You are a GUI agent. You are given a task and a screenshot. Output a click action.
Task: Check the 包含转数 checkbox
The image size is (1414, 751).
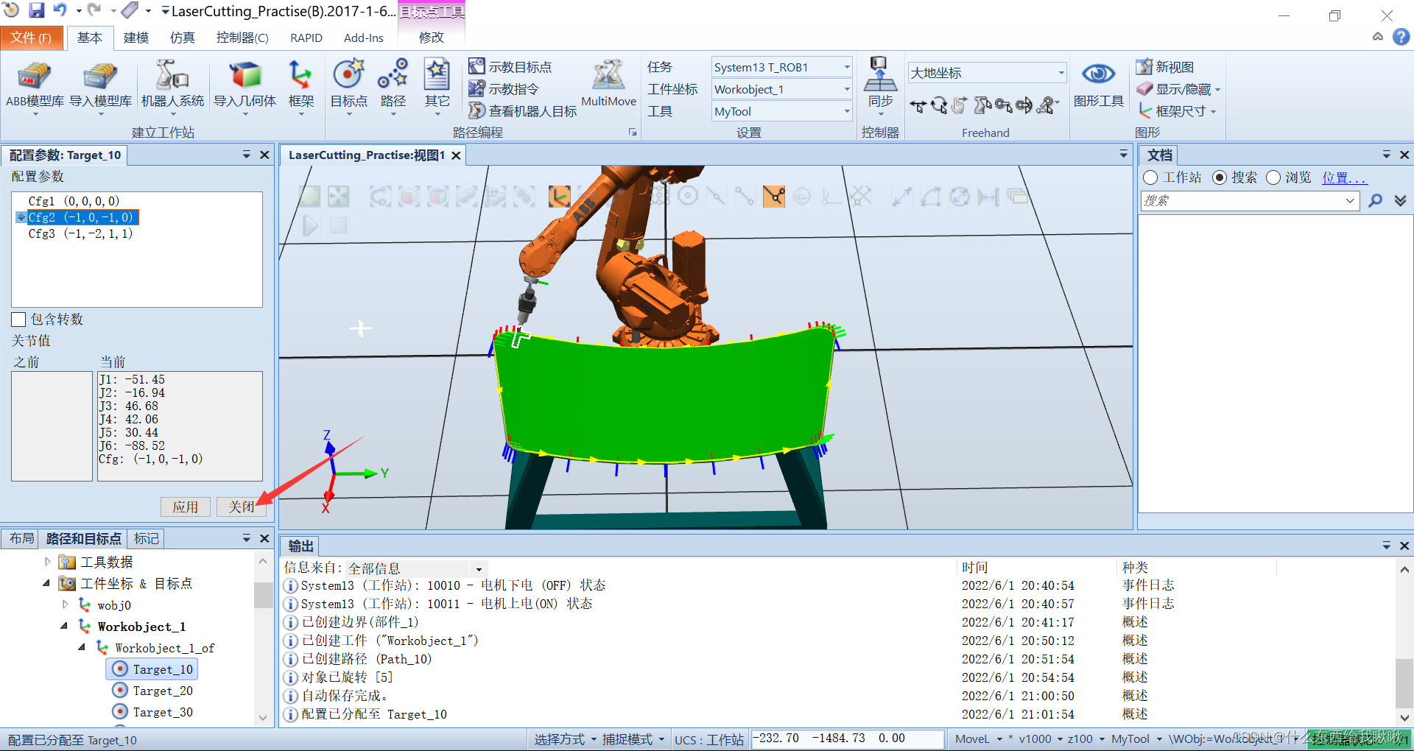pos(19,320)
